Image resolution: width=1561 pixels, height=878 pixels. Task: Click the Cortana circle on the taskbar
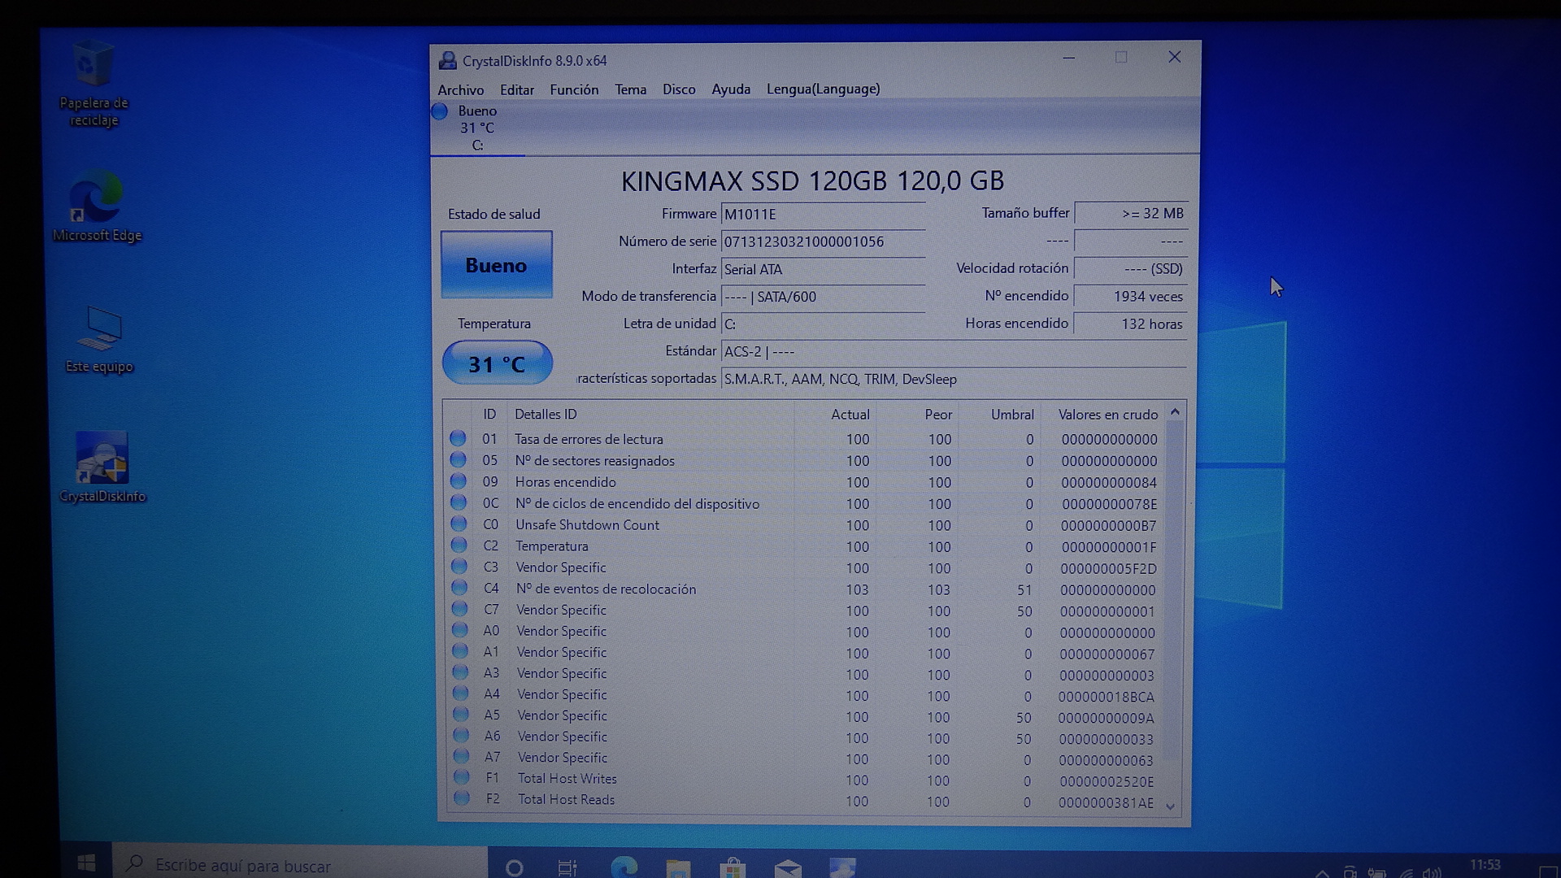point(514,867)
